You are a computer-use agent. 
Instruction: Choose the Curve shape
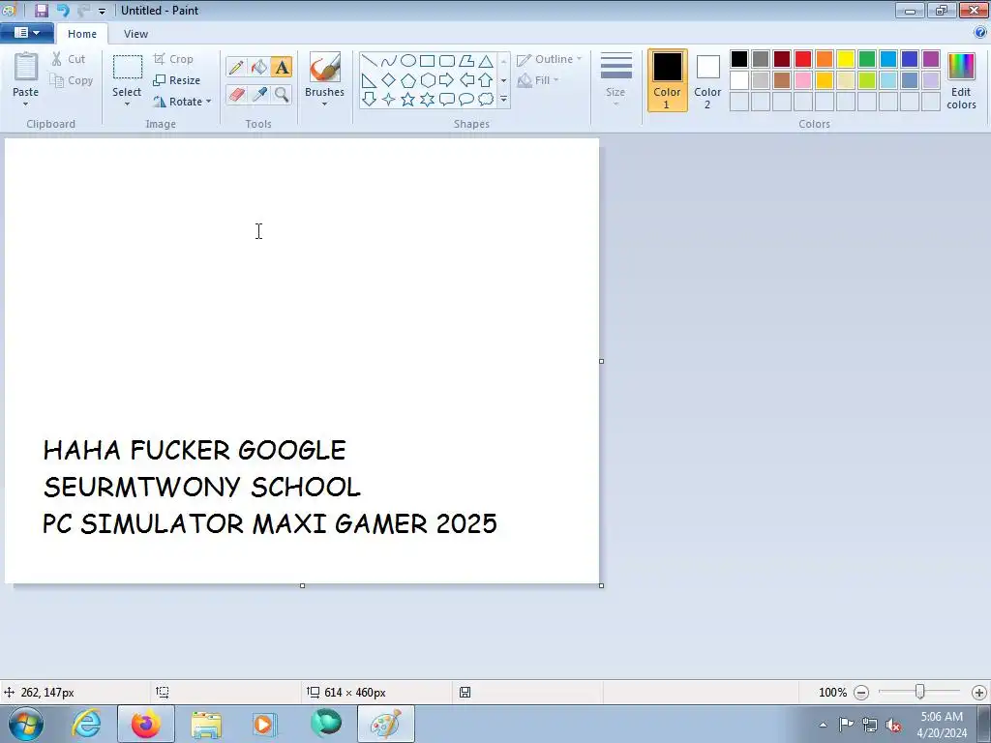389,61
